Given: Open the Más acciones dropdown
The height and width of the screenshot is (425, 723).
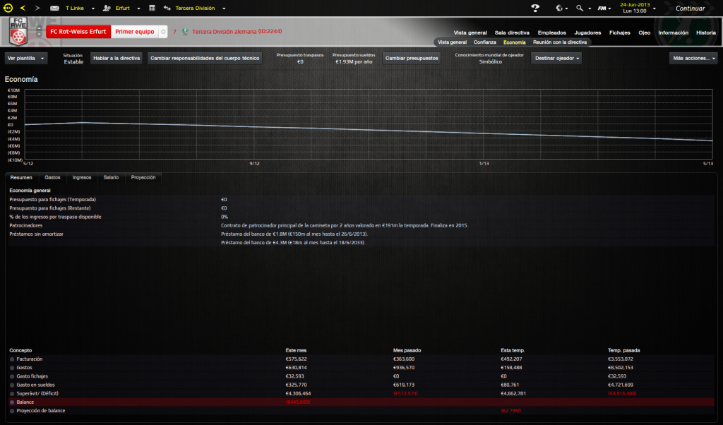Looking at the screenshot, I should 693,58.
